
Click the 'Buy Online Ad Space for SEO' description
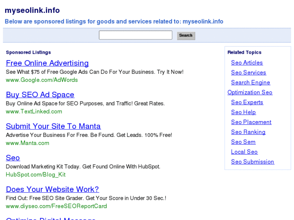(x=85, y=103)
